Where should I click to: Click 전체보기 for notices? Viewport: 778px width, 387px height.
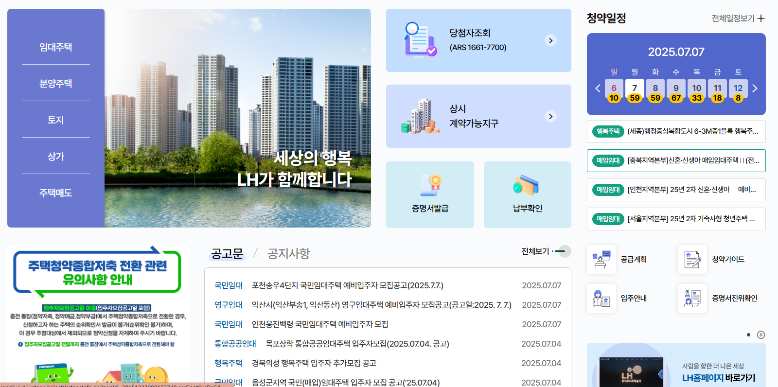point(546,251)
